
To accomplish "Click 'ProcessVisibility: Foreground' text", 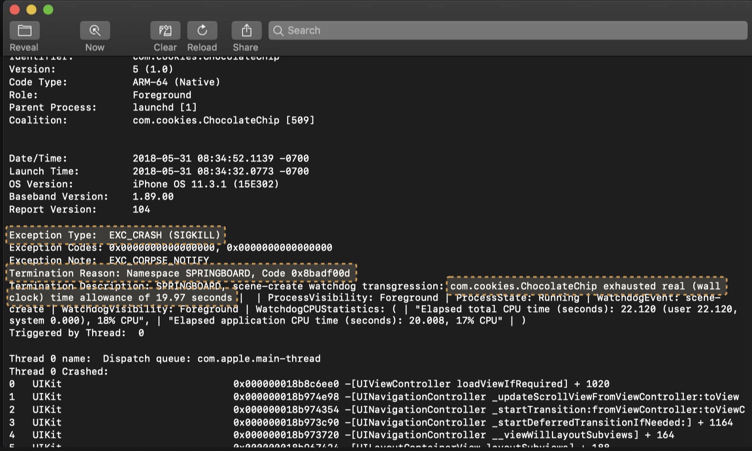I will click(353, 297).
